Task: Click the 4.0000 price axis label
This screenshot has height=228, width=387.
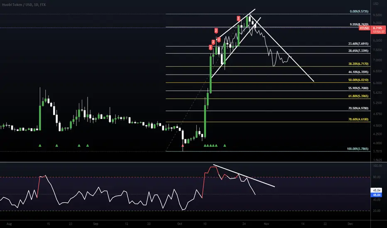Action: click(x=377, y=143)
